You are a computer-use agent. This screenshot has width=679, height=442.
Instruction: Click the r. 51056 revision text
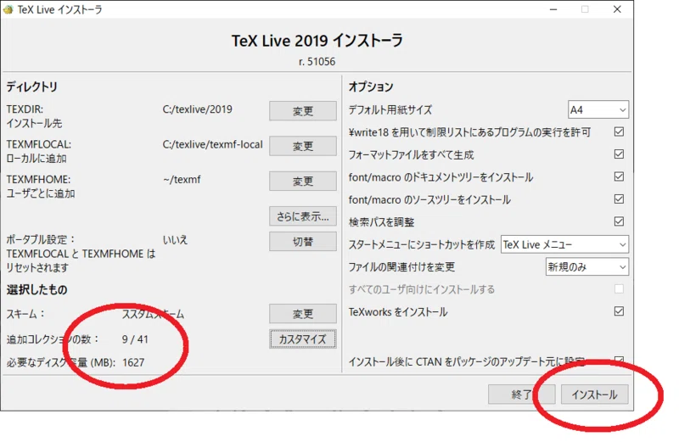pyautogui.click(x=317, y=62)
